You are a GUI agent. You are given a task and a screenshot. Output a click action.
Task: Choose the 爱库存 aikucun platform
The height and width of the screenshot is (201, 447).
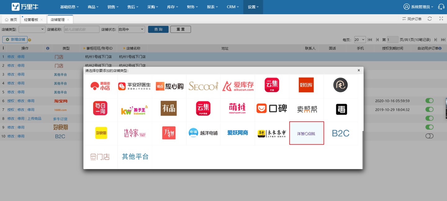[238, 86]
